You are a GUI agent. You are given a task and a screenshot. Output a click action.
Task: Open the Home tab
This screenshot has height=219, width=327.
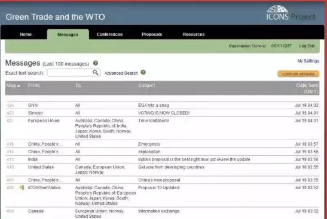point(26,35)
